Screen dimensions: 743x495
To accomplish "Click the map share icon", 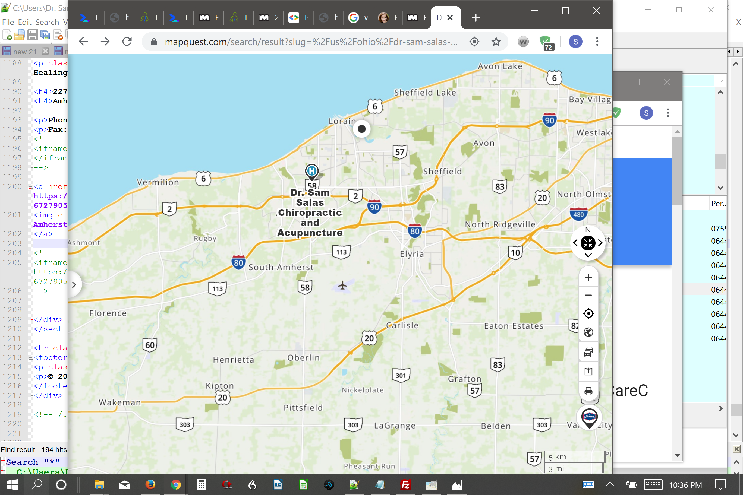I will tap(588, 371).
